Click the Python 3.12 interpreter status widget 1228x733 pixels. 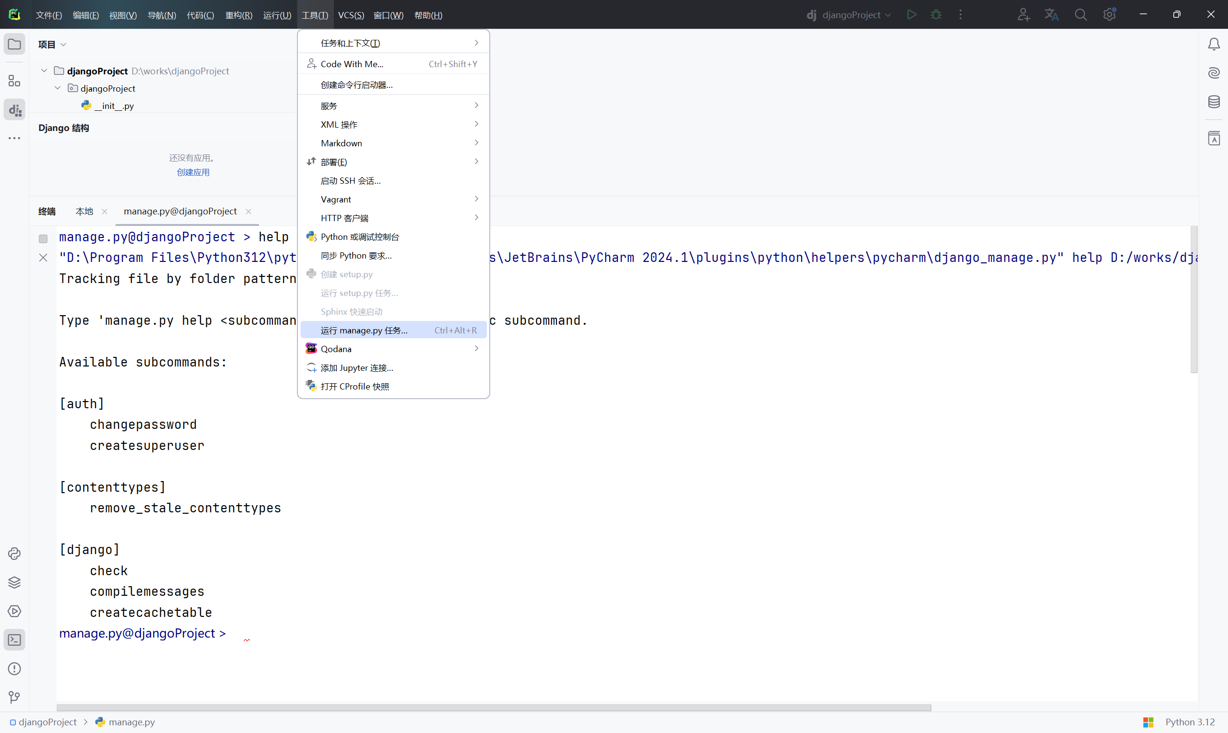pyautogui.click(x=1190, y=722)
